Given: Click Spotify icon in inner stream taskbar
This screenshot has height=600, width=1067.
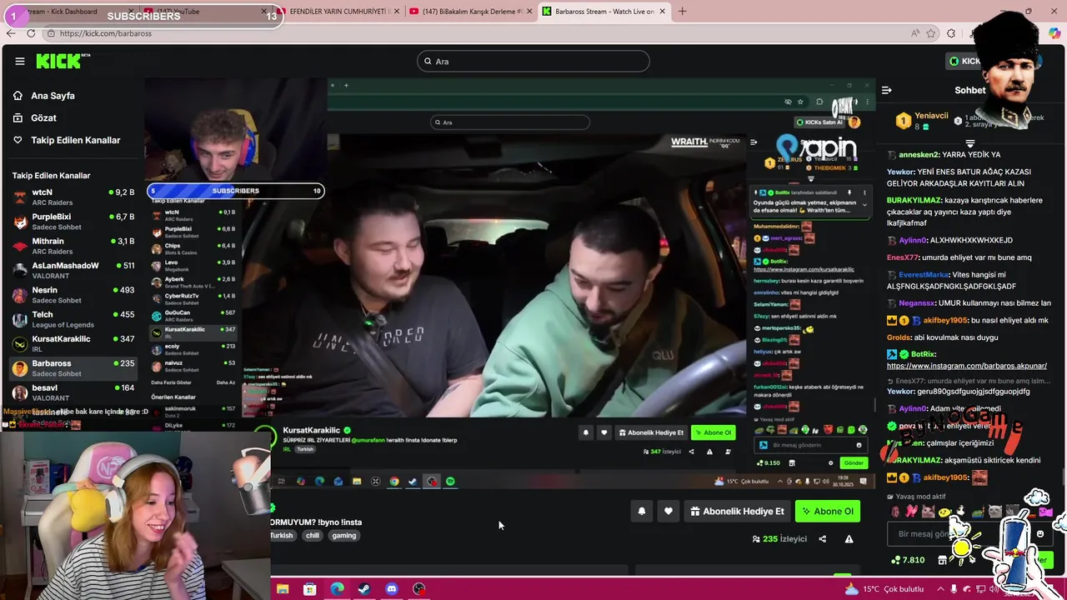Looking at the screenshot, I should coord(450,482).
